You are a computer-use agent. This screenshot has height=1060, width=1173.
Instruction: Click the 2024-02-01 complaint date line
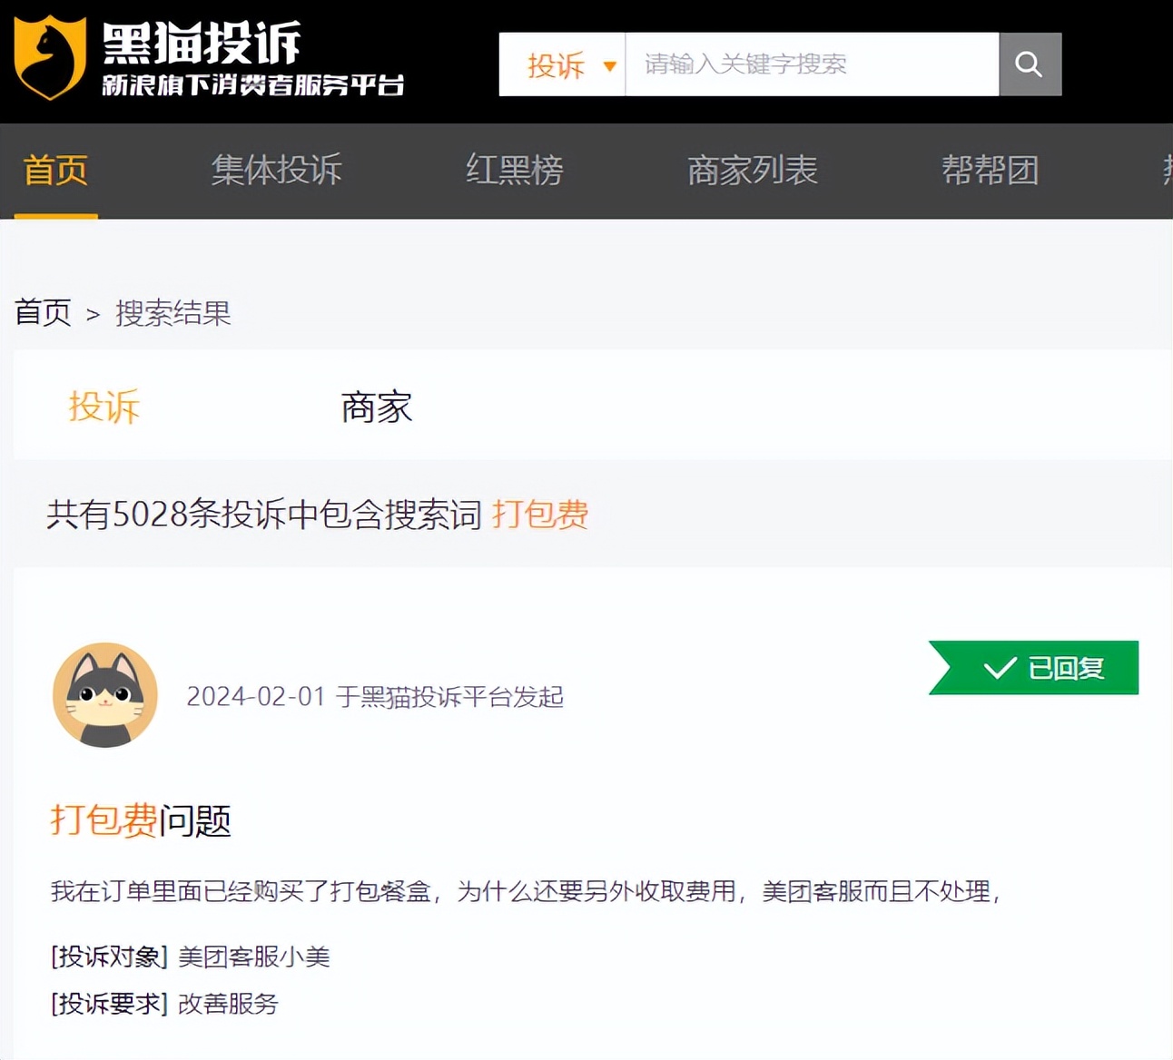(375, 697)
